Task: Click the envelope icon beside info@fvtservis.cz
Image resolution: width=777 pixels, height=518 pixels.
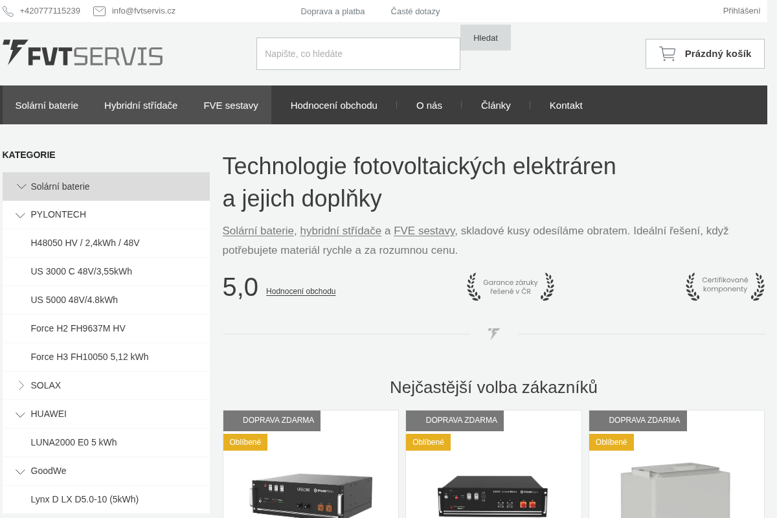Action: [100, 11]
